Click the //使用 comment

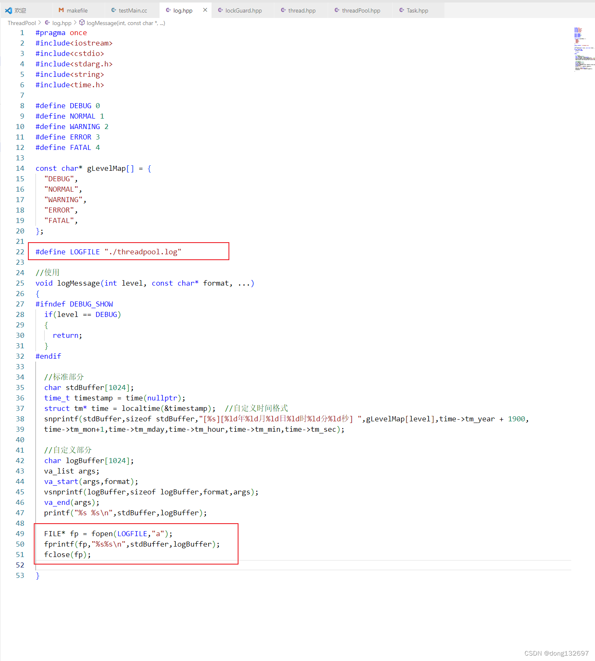click(48, 273)
